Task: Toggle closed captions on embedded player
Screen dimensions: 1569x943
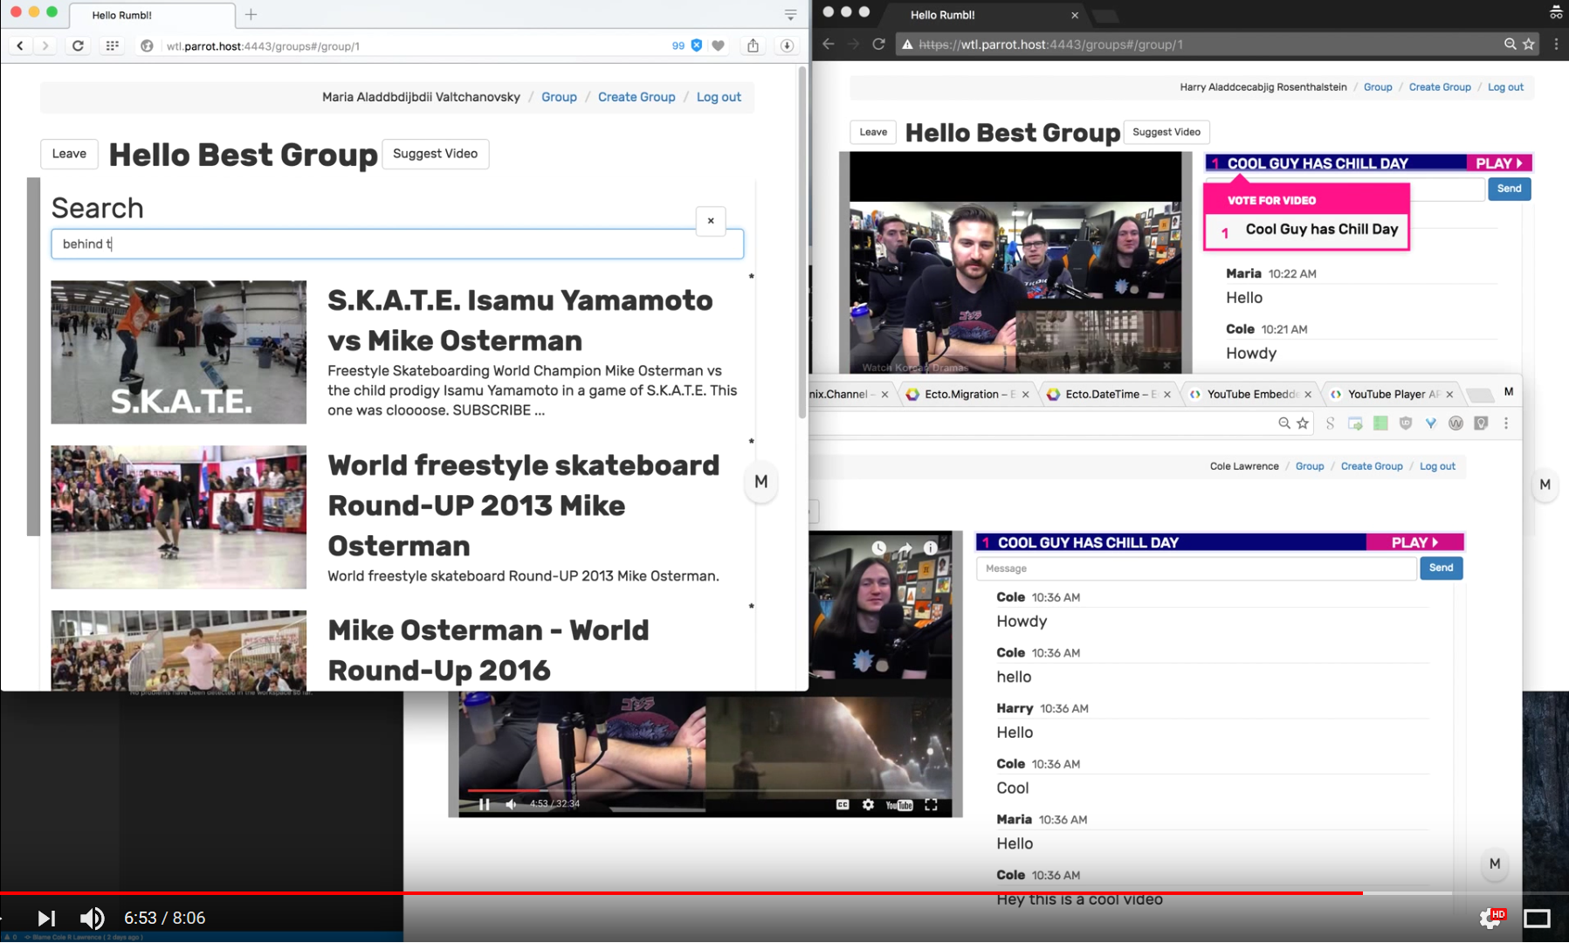Action: click(843, 804)
